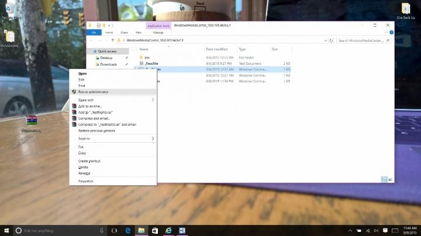This screenshot has width=421, height=236.
Task: Open the She Back Up desktop folder
Action: click(x=406, y=11)
